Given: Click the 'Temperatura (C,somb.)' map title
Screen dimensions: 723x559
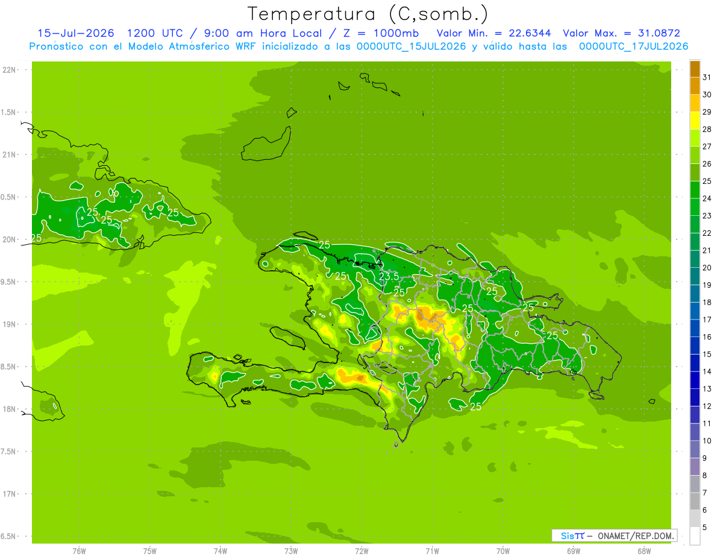Looking at the screenshot, I should coord(368,14).
